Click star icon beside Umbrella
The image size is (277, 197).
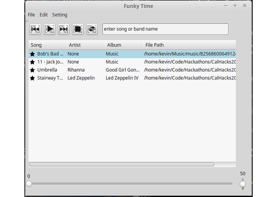pyautogui.click(x=32, y=70)
